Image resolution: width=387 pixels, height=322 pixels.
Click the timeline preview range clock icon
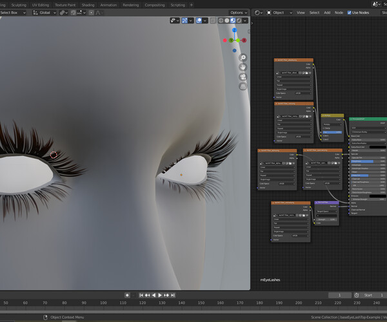click(x=357, y=295)
